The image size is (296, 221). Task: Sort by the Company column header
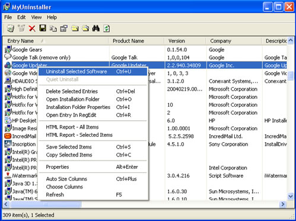pos(234,41)
